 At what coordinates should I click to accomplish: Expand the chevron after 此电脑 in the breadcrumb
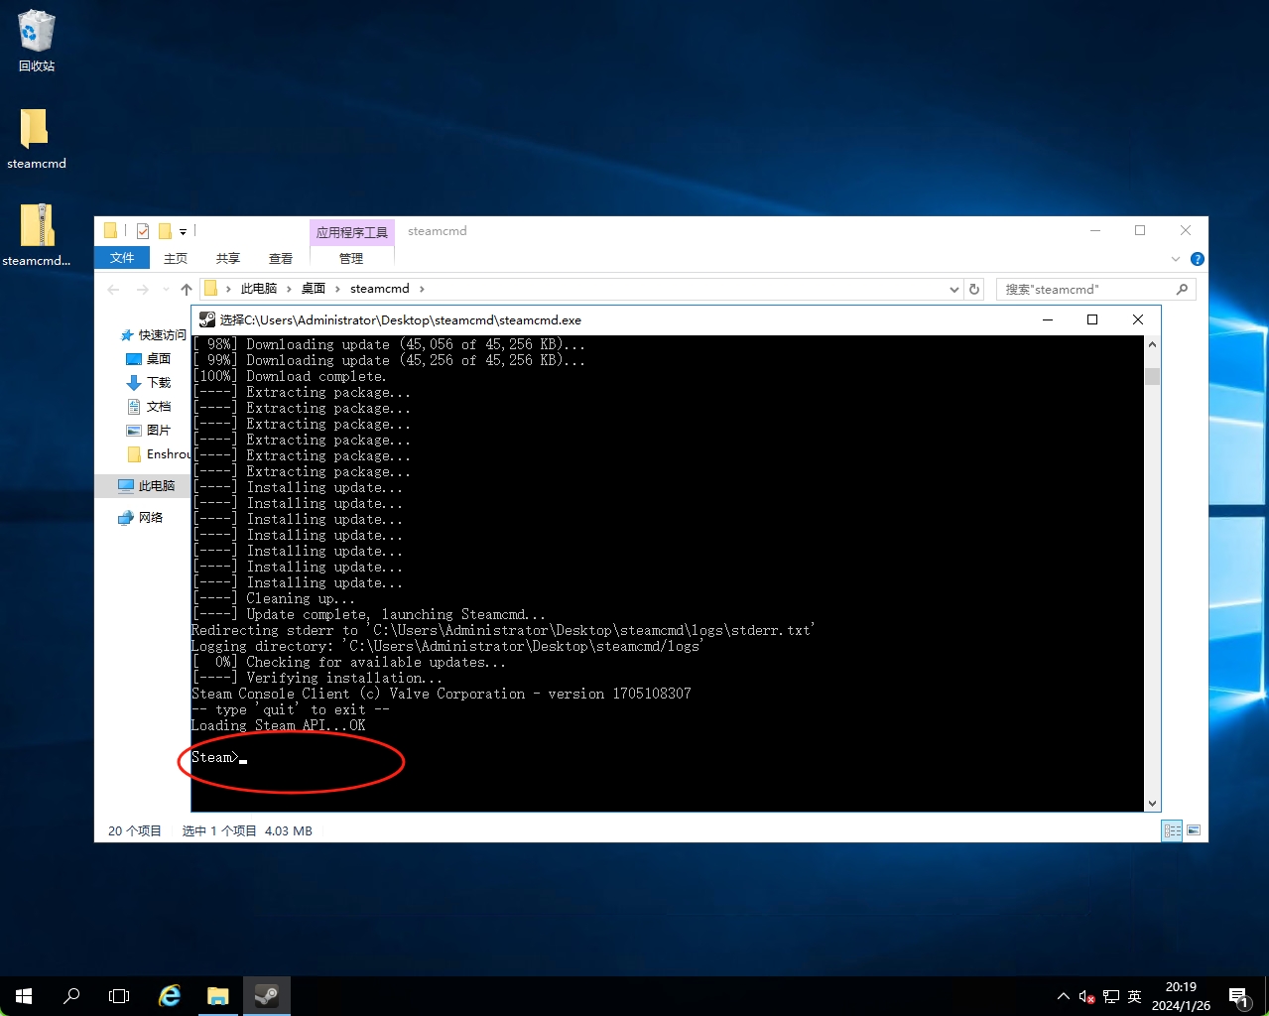coord(290,289)
